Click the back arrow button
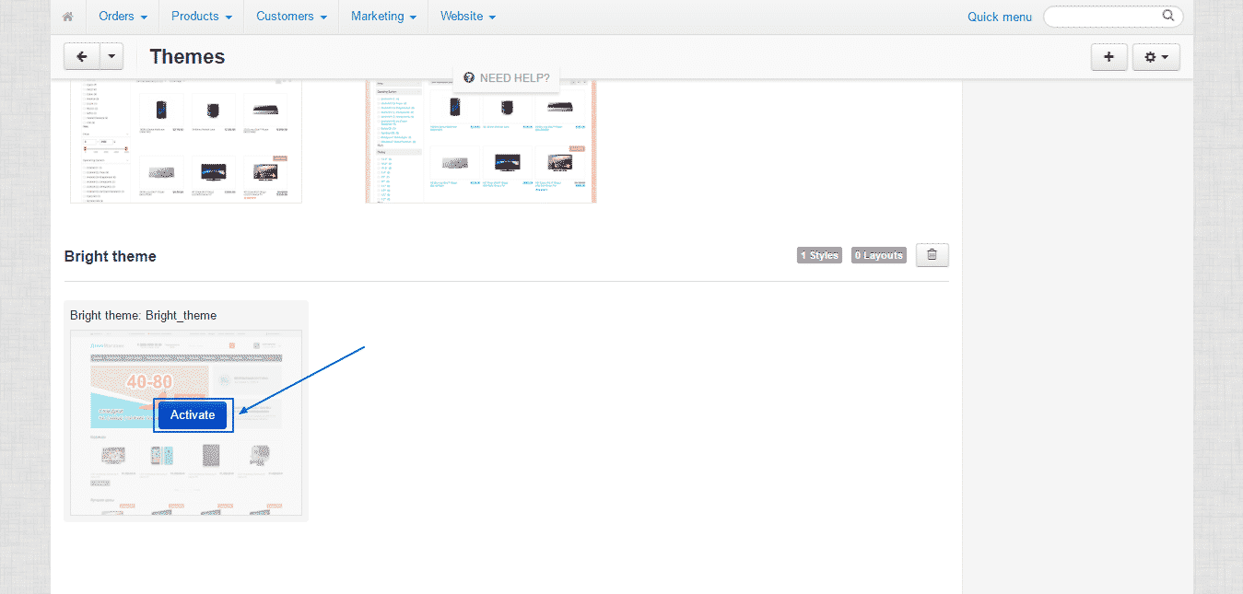Viewport: 1243px width, 594px height. pos(81,56)
